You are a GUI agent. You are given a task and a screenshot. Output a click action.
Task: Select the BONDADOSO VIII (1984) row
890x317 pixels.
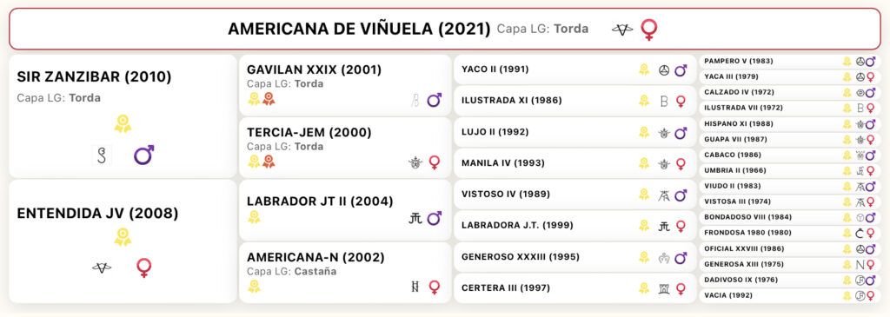click(x=793, y=217)
